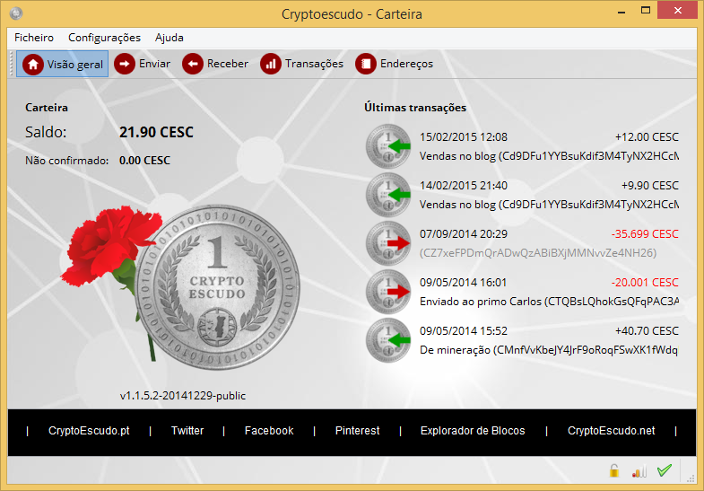Click the large CryptoEscudo coin logo
The width and height of the screenshot is (704, 491).
[217, 287]
